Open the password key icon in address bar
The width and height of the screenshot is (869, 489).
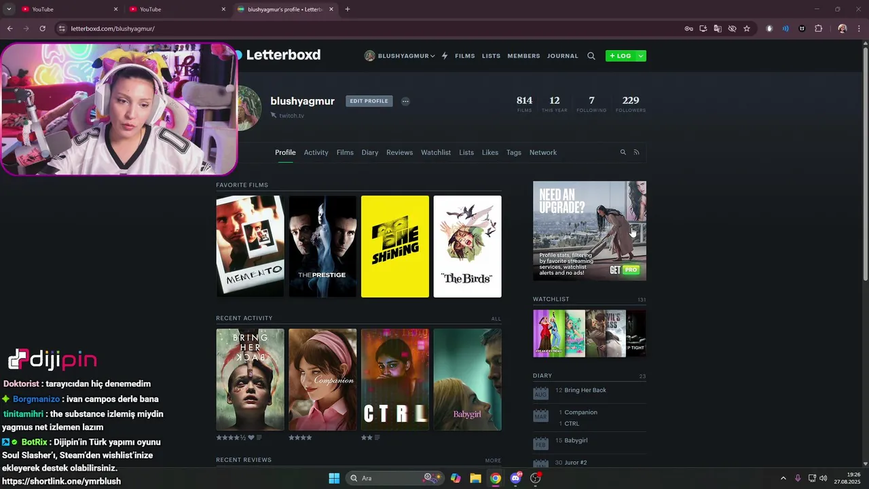coord(688,29)
